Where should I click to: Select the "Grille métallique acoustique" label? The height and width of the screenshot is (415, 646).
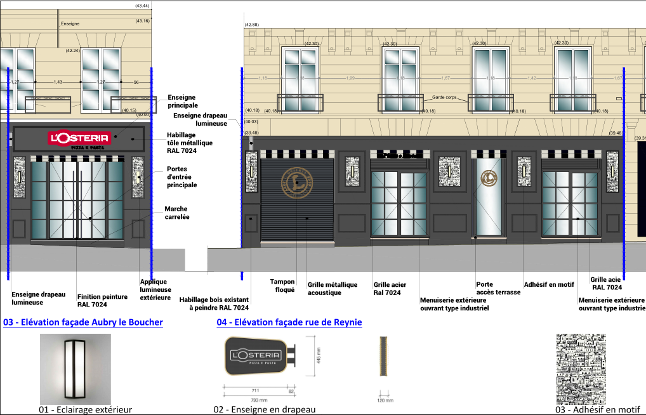click(333, 289)
